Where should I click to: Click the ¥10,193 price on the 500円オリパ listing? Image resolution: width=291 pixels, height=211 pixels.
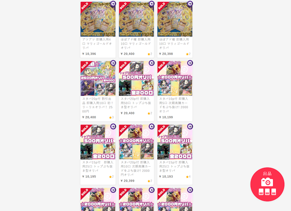click(166, 176)
